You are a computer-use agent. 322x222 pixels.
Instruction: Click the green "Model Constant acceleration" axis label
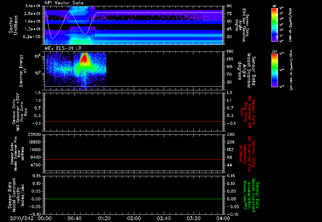251,195
